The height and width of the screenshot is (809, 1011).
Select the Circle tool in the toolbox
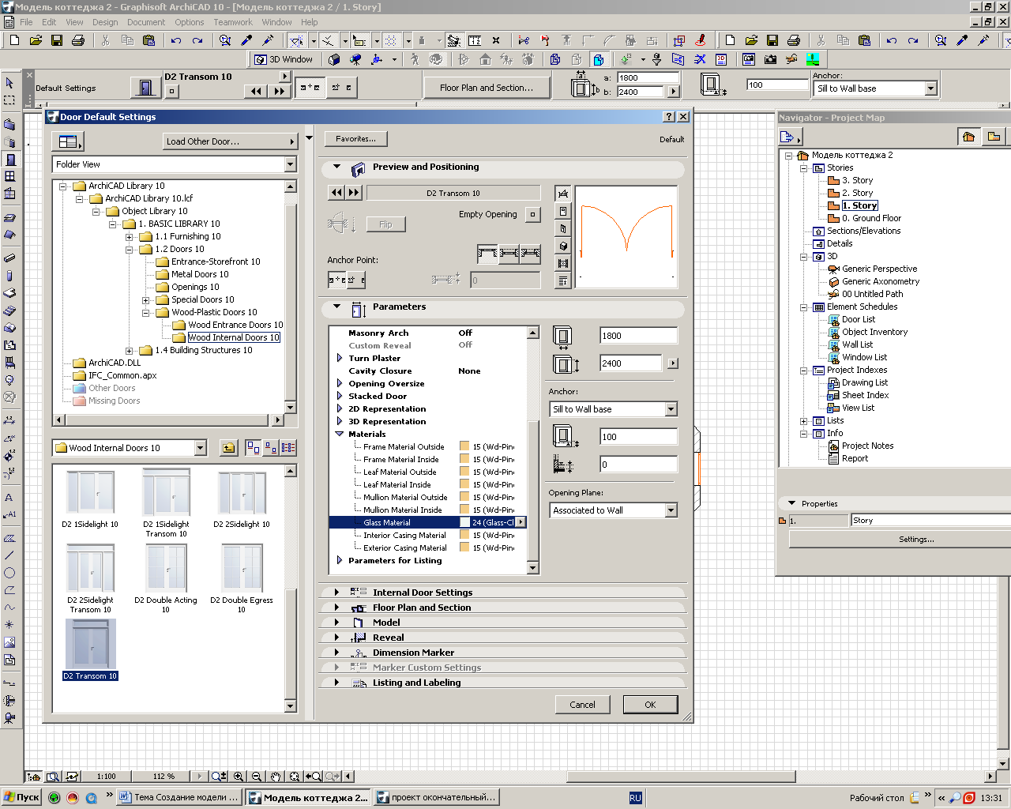[x=9, y=573]
